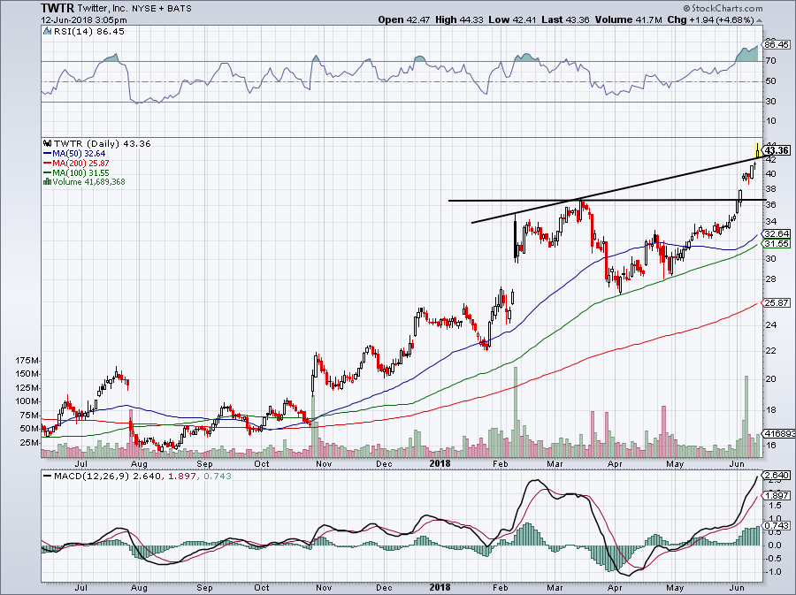Click the candlestick icon beside TWTR (Daily)

click(49, 143)
